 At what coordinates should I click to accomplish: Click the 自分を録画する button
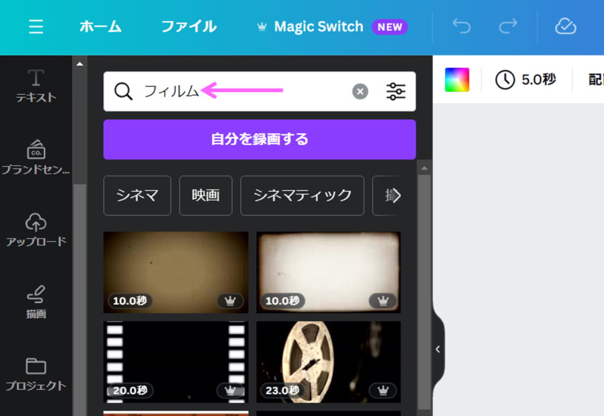260,140
